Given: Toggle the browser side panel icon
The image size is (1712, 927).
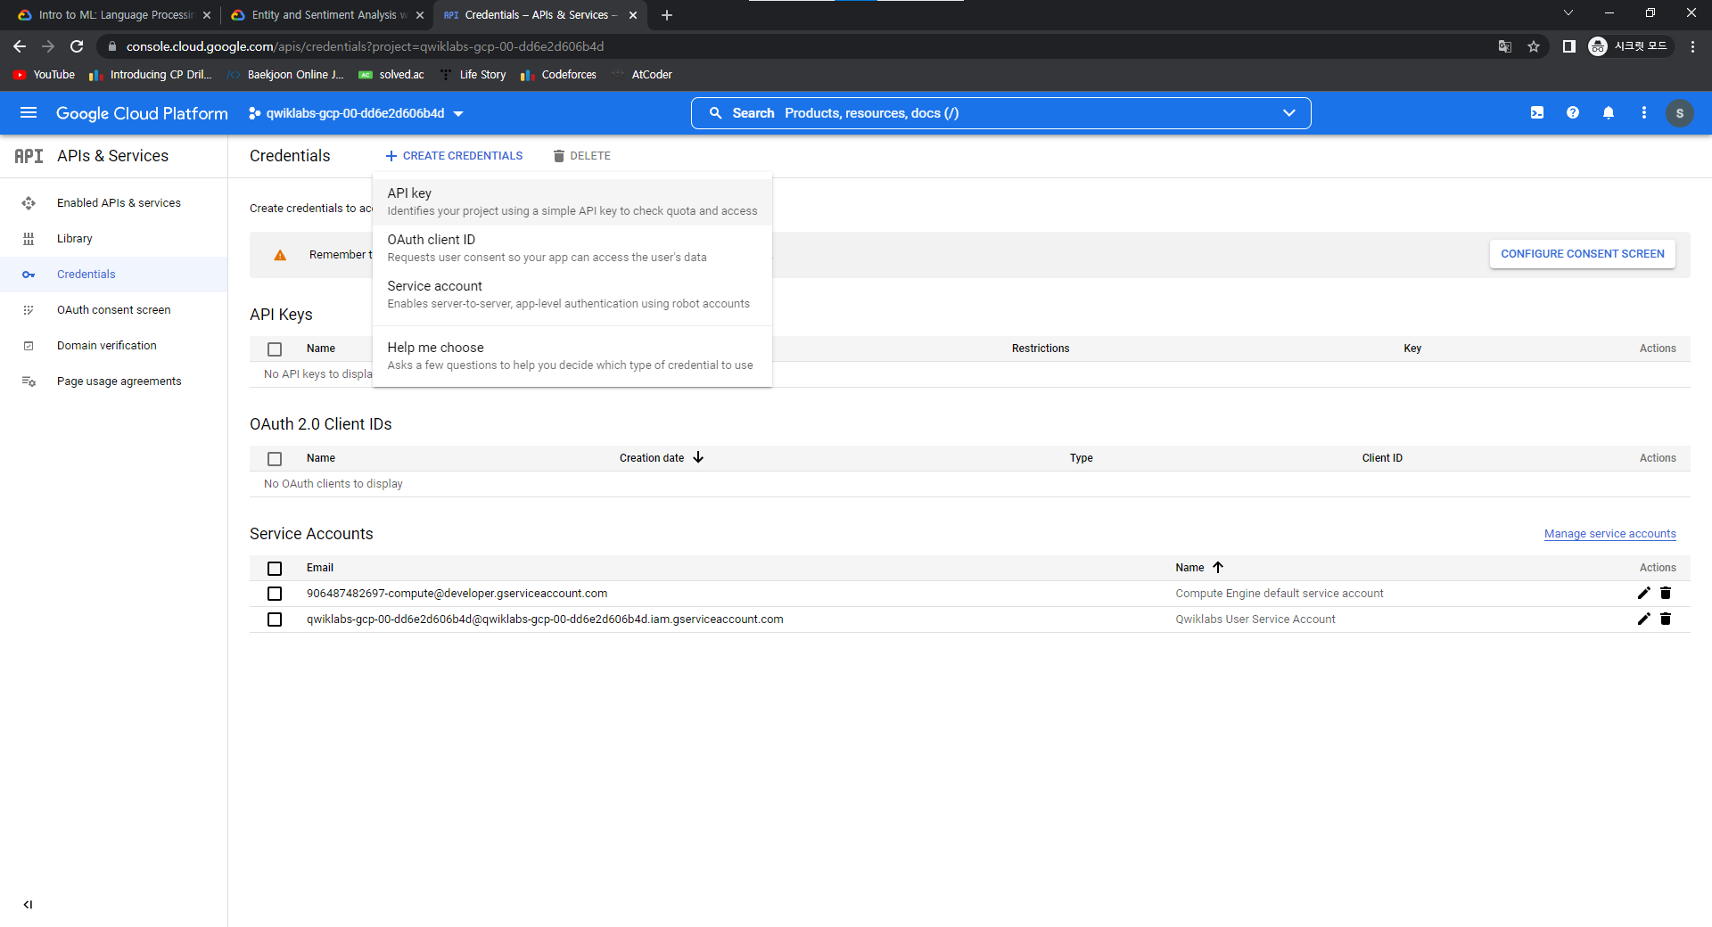Looking at the screenshot, I should 1569,46.
